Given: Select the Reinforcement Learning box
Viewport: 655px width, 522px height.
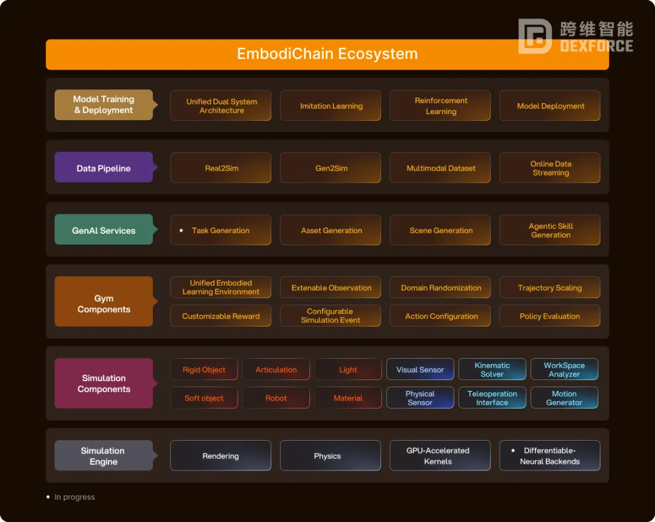Looking at the screenshot, I should [440, 106].
